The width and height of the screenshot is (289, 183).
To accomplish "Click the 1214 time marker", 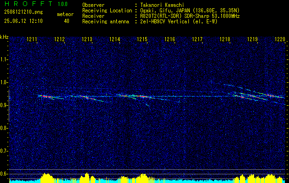I will coord(115,39).
